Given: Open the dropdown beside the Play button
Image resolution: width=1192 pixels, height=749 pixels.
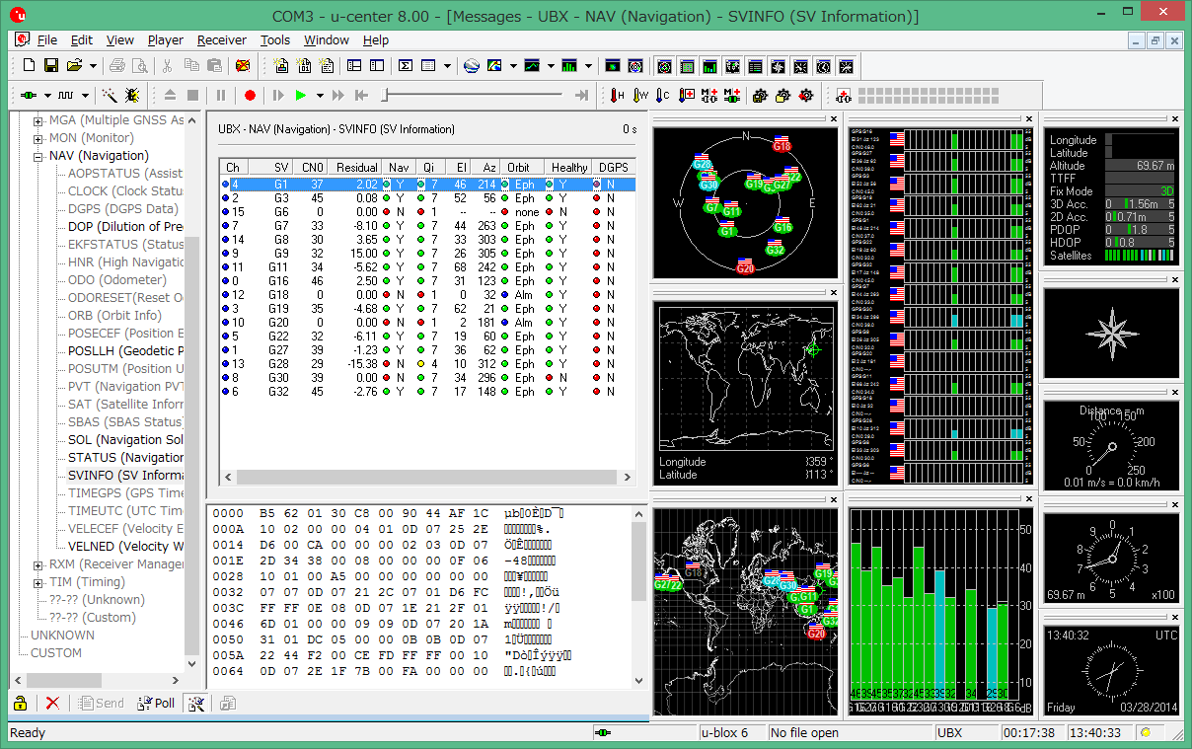Looking at the screenshot, I should [x=320, y=96].
